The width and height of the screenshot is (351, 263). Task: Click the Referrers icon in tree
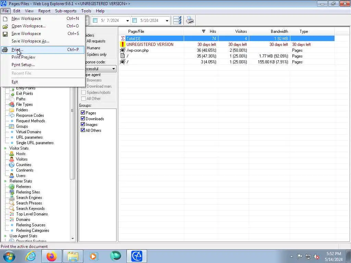tap(12, 187)
